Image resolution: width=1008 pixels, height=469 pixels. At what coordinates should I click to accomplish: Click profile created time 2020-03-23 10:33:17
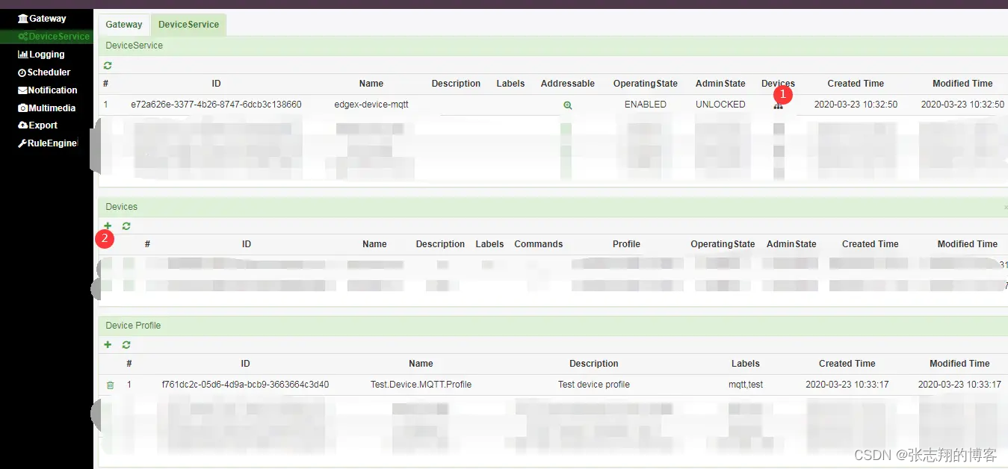[x=847, y=385]
